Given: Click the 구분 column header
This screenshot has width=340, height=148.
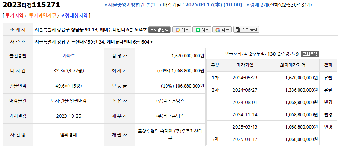Looking at the screenshot, I should pyautogui.click(x=215, y=65).
